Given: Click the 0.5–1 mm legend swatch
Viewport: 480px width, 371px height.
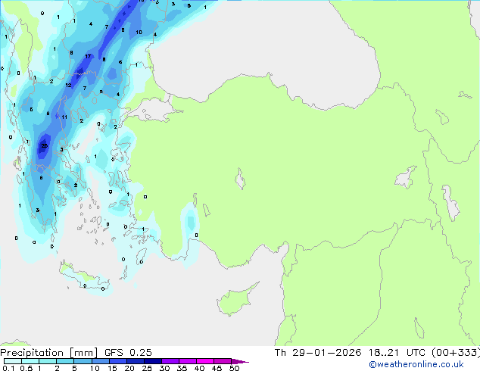Looking at the screenshot, I should 30,361.
